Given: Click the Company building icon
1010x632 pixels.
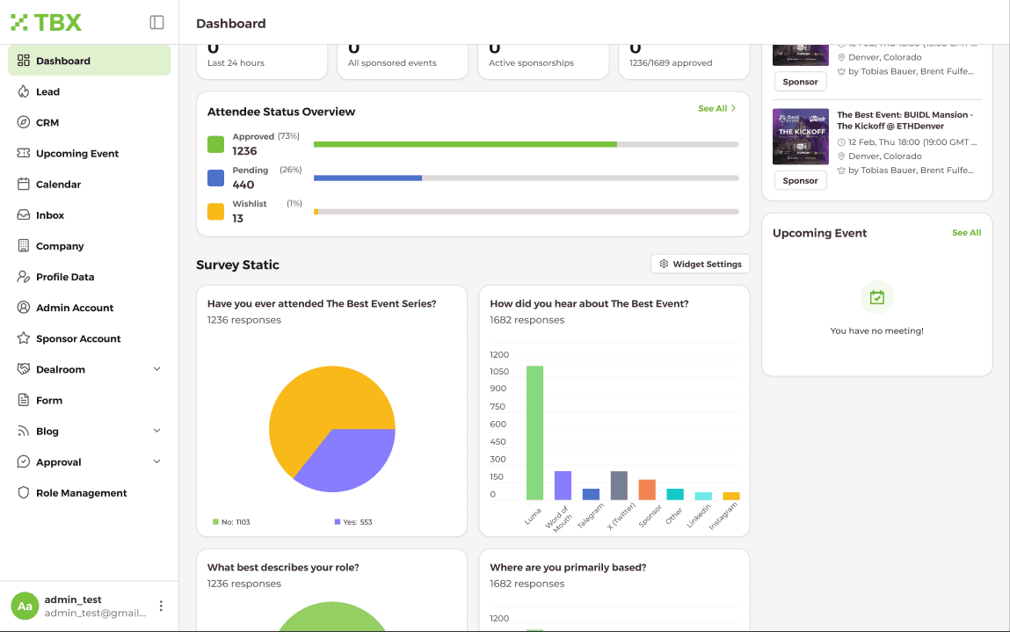Looking at the screenshot, I should click(23, 246).
